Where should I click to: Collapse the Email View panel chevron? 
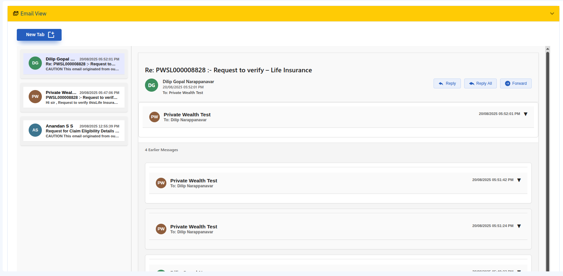[x=552, y=13]
